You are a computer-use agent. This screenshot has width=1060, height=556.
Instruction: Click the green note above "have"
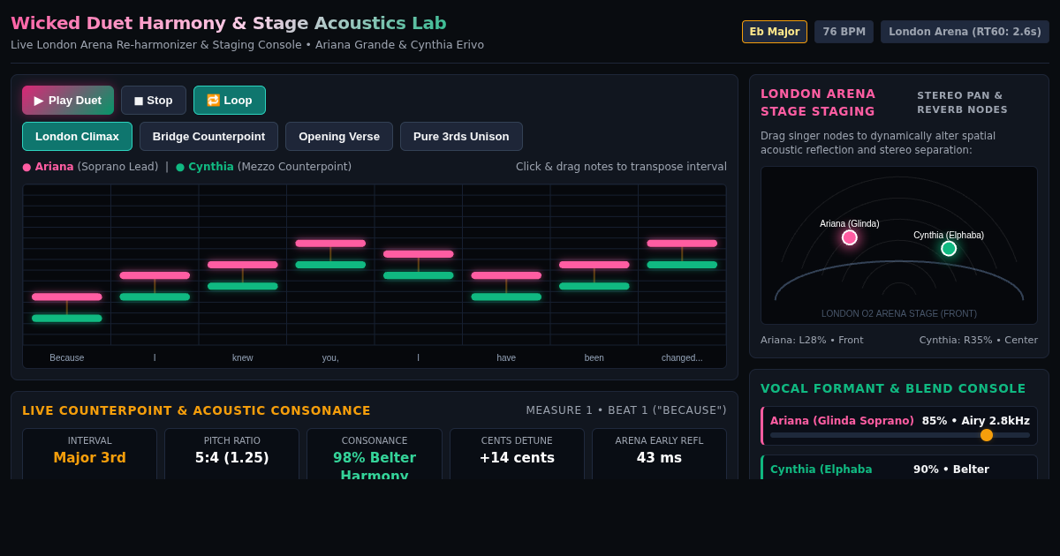tap(506, 297)
